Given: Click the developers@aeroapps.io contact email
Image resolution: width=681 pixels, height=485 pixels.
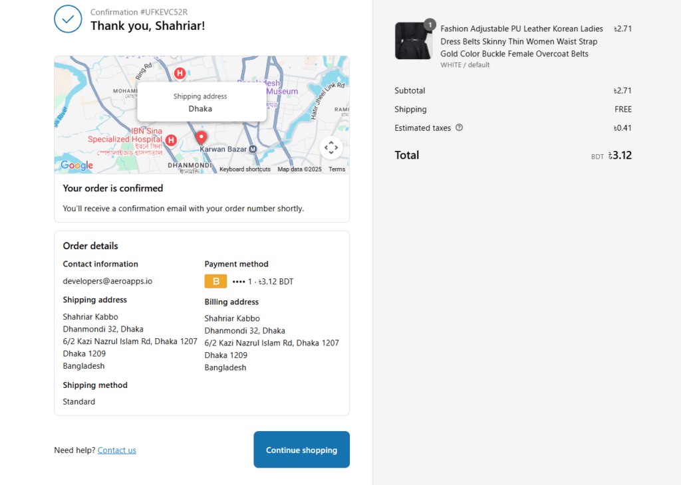Looking at the screenshot, I should point(108,281).
